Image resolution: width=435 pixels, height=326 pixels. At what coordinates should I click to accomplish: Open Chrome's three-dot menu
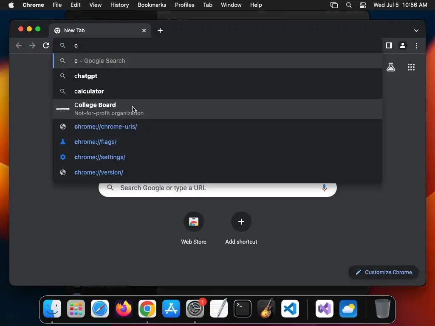[x=416, y=45]
